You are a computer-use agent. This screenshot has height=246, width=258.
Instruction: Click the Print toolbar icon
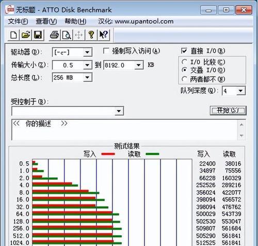tap(55, 35)
